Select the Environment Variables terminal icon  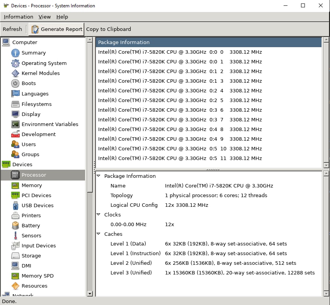click(15, 124)
